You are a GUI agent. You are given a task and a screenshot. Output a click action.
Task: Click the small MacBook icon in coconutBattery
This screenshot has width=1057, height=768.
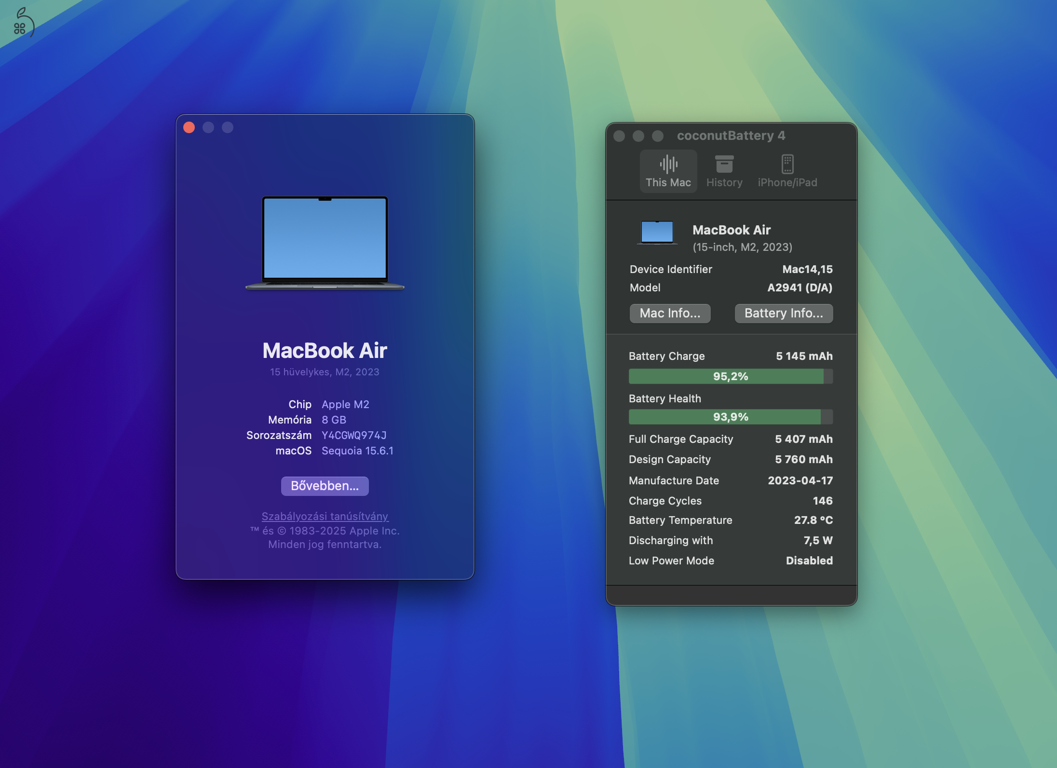point(657,233)
